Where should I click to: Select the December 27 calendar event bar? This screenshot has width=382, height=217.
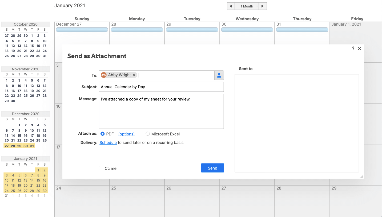[x=82, y=30]
